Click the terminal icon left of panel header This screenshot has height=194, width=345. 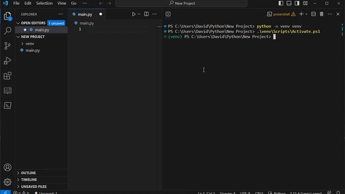tap(168, 14)
